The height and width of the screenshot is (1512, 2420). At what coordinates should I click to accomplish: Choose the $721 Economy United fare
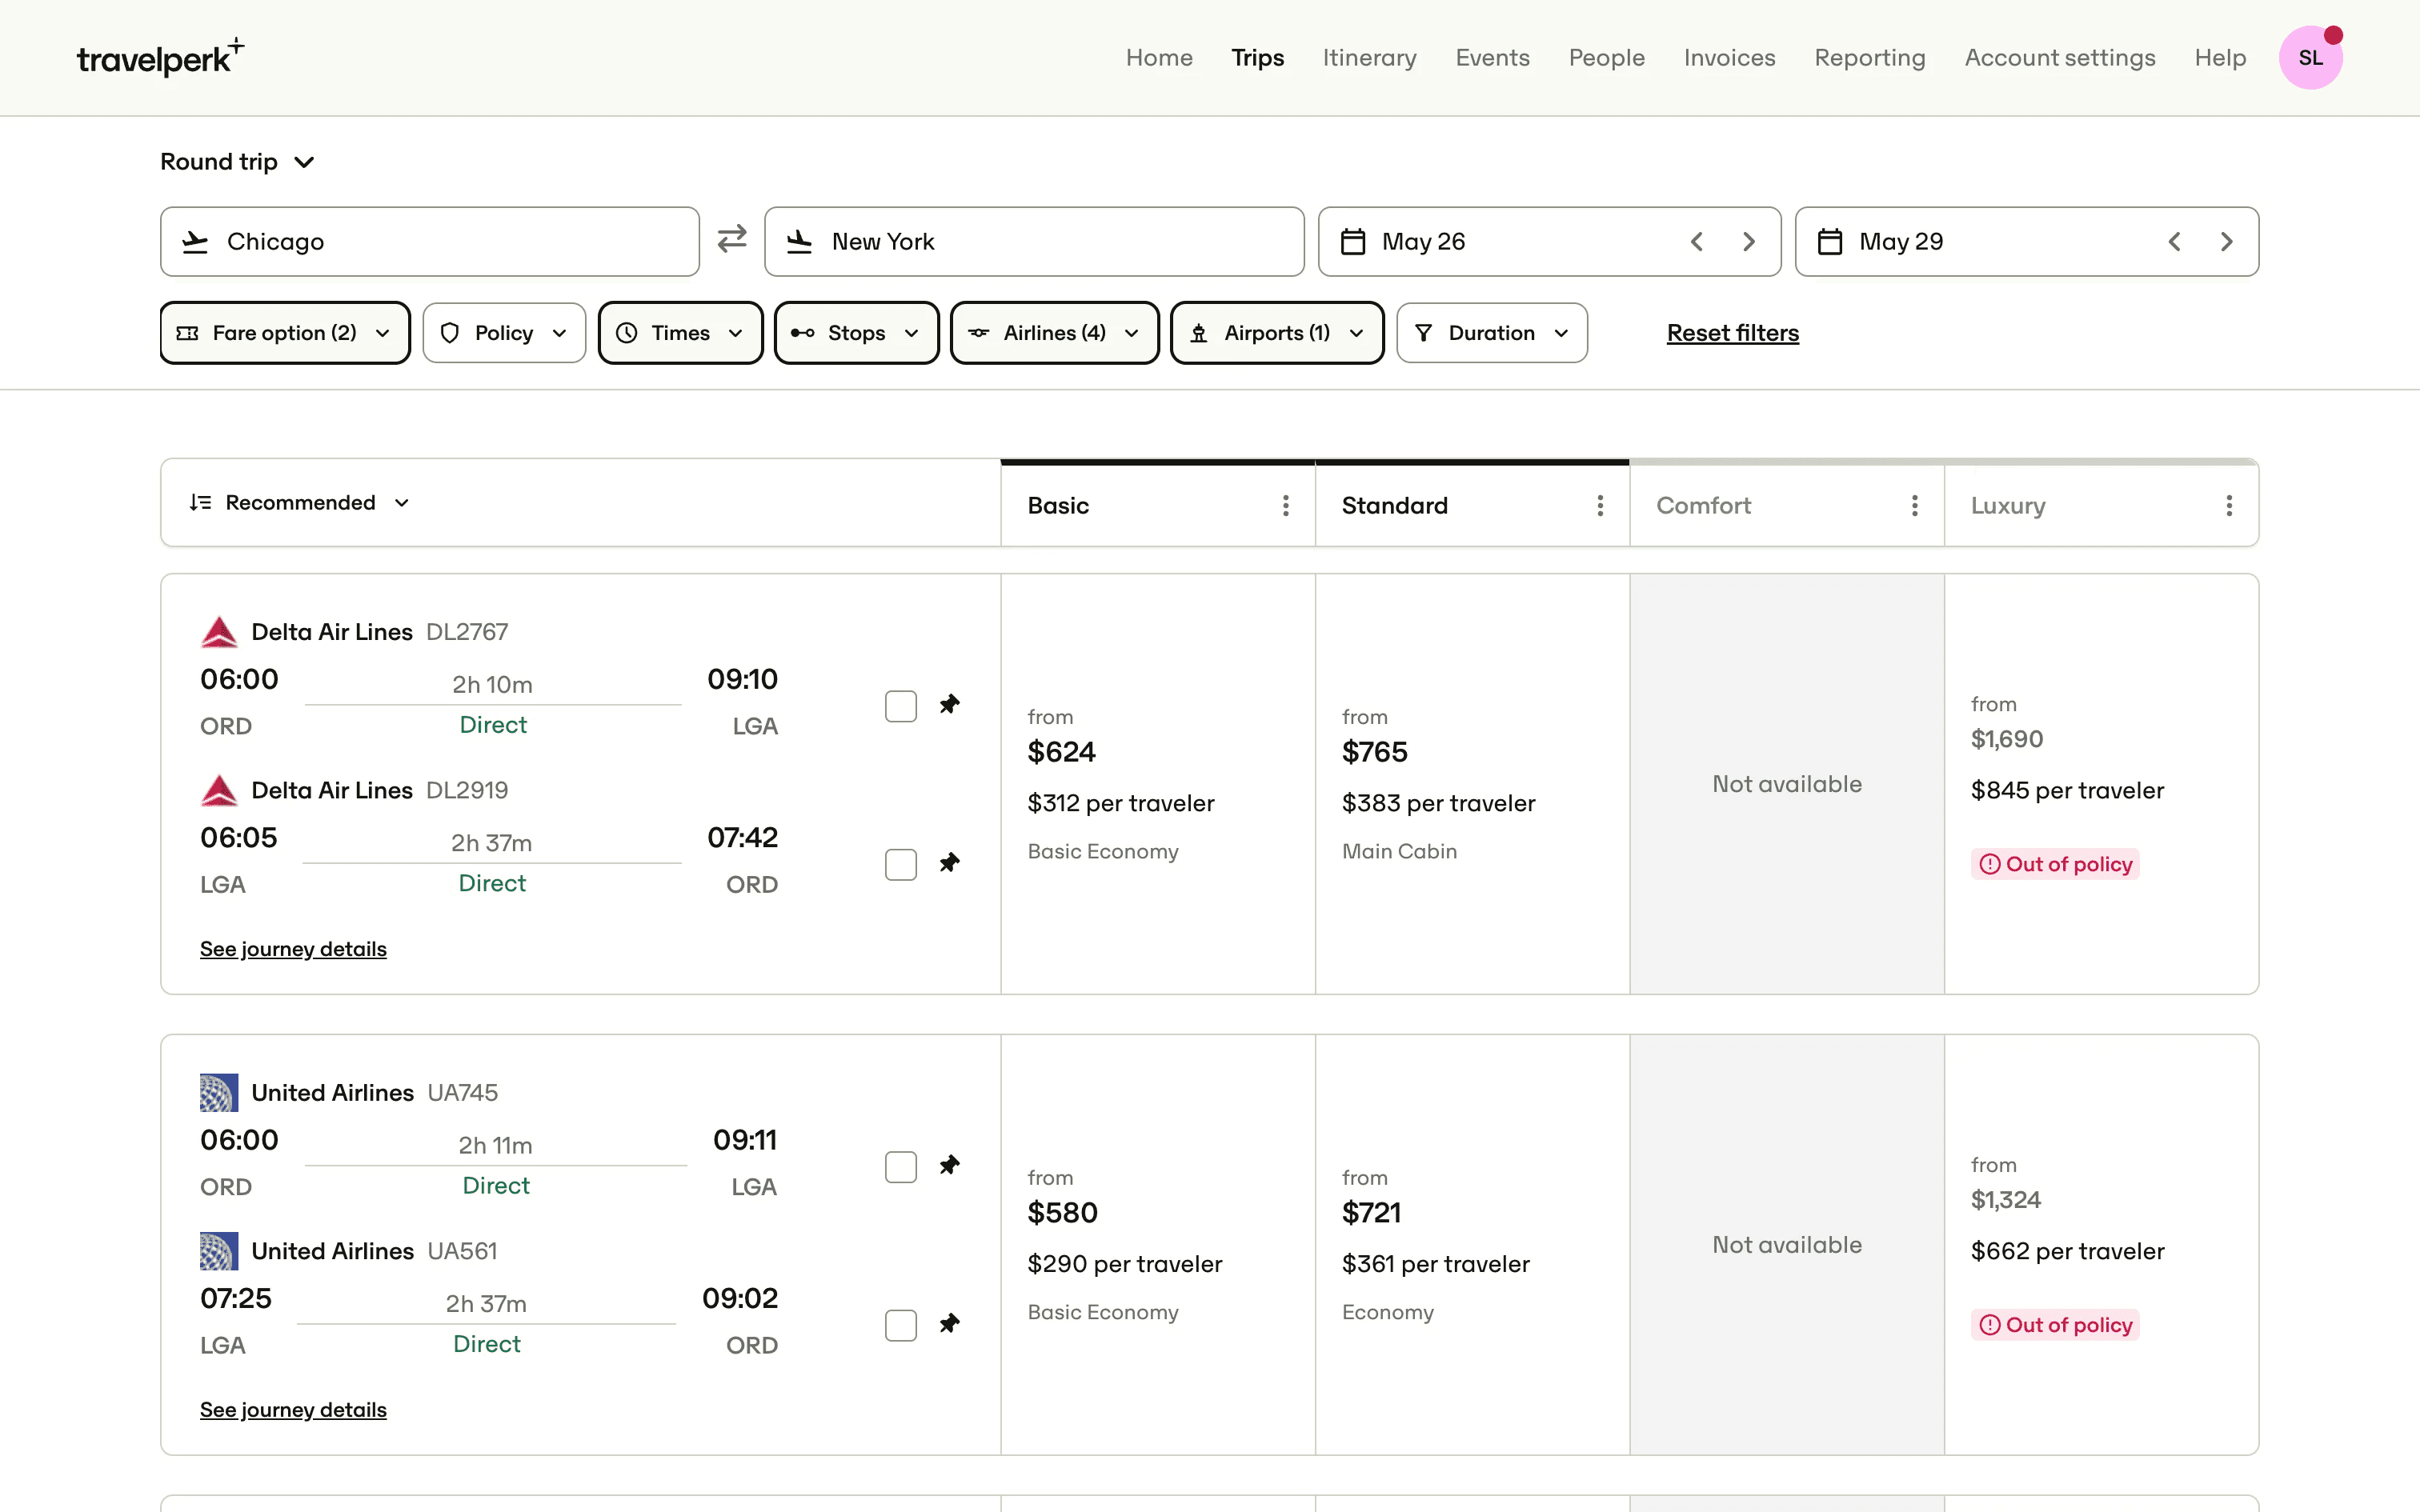click(x=1472, y=1245)
